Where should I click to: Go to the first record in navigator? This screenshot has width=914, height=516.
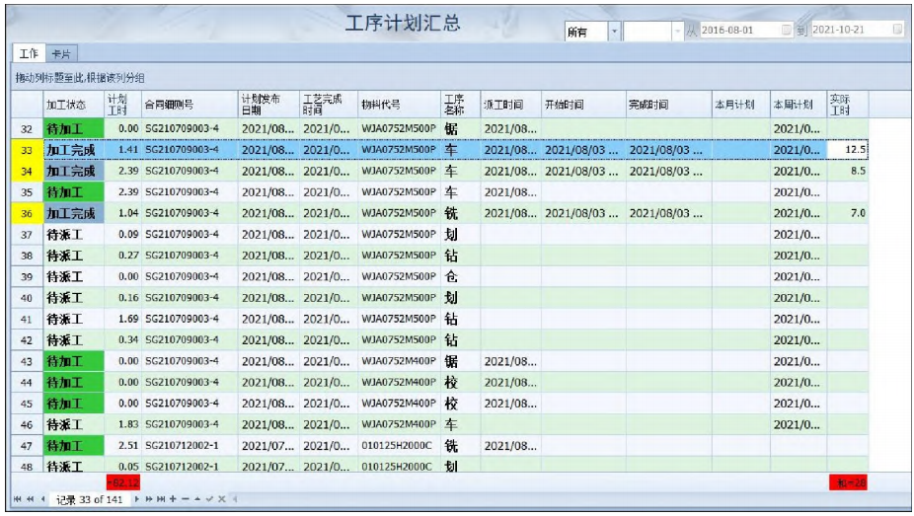click(x=15, y=499)
